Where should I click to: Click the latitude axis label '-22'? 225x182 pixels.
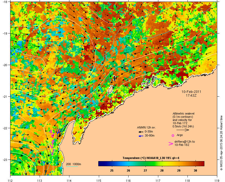coord(5,128)
